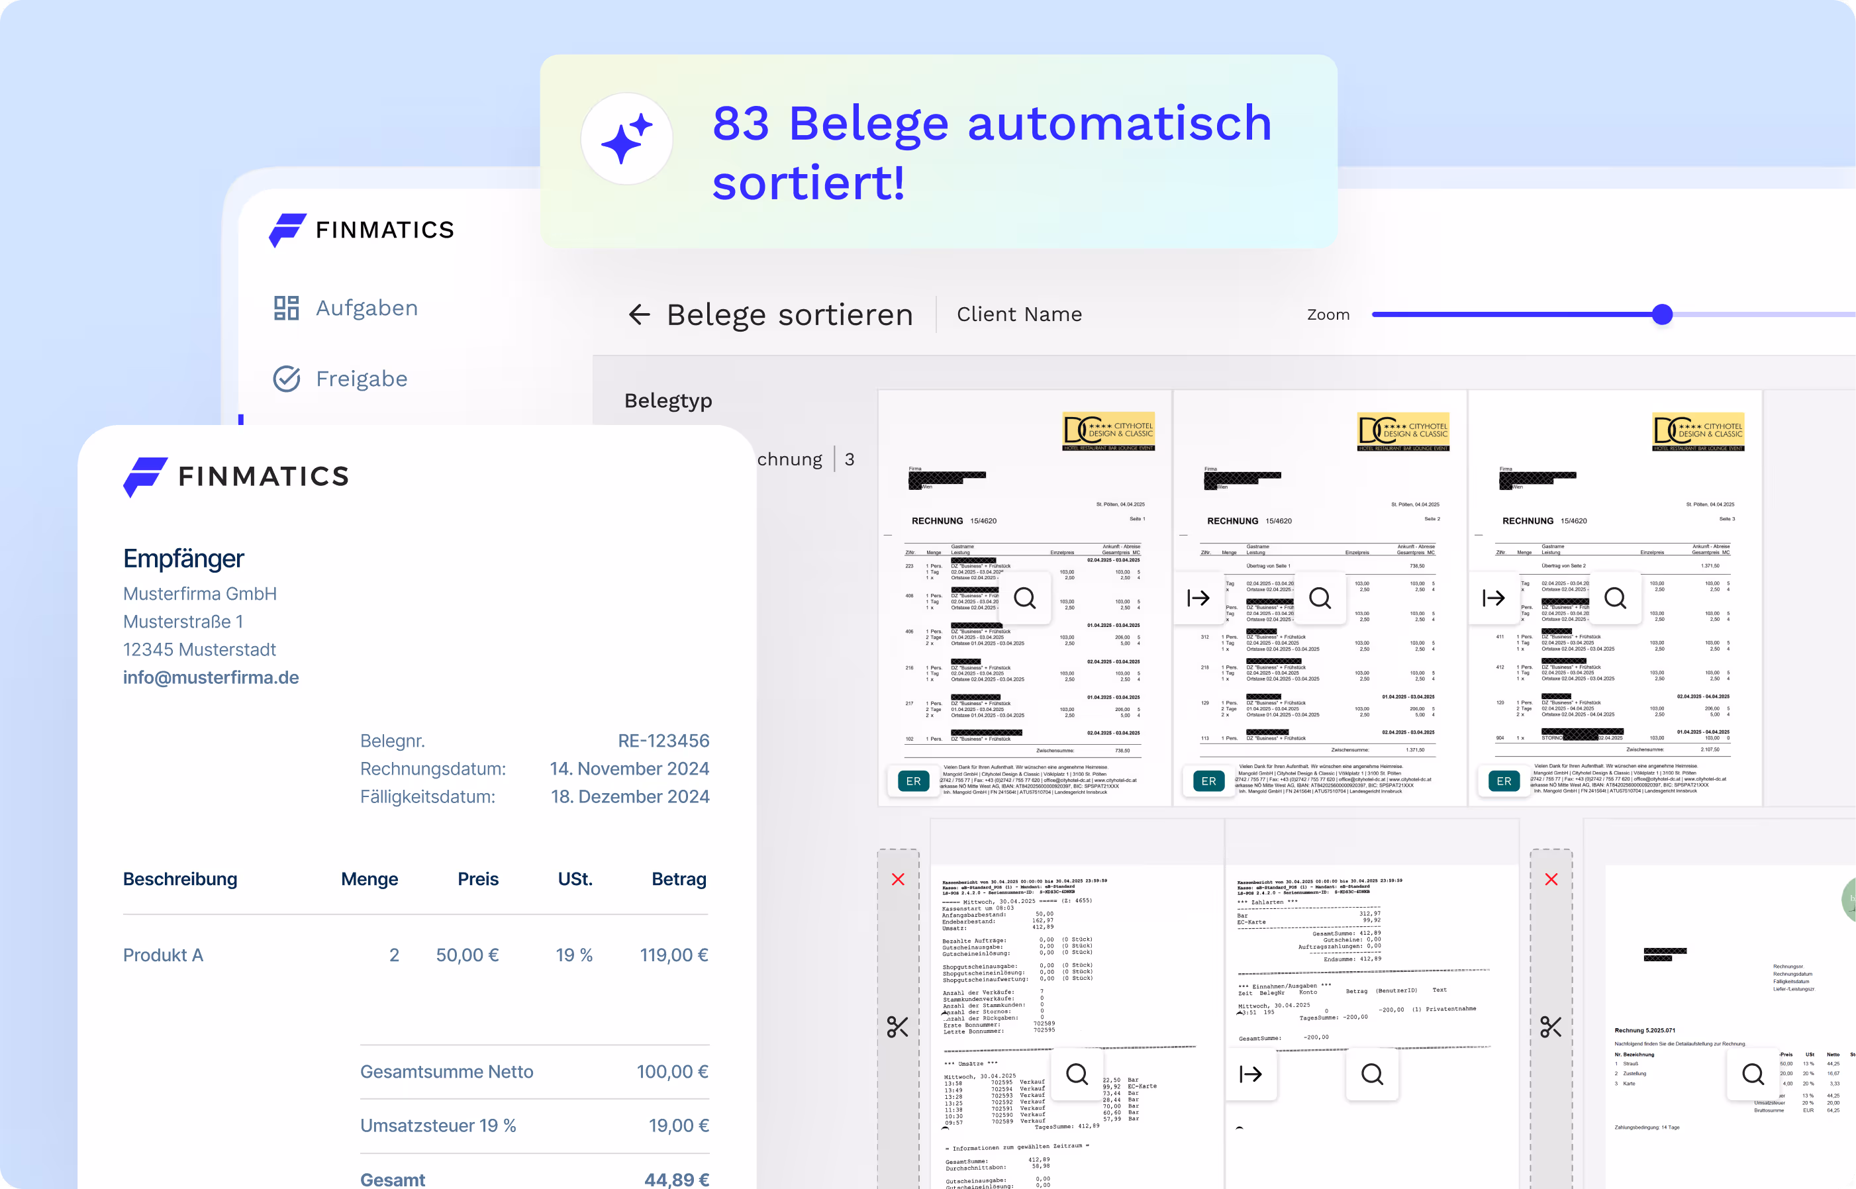1856x1189 pixels.
Task: Open the Rechnung Seite 1 thumbnail
Action: [1024, 598]
